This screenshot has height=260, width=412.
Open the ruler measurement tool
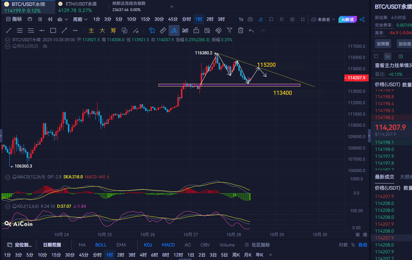tap(163, 30)
